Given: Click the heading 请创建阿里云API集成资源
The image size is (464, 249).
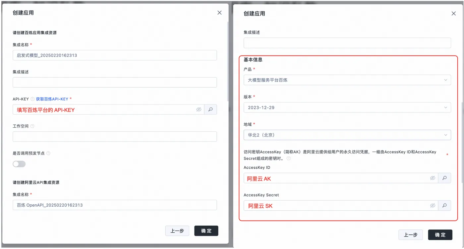Looking at the screenshot, I should pos(36,182).
